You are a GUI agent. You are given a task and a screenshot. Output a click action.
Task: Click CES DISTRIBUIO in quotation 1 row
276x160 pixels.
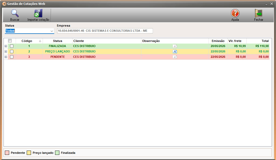84,46
